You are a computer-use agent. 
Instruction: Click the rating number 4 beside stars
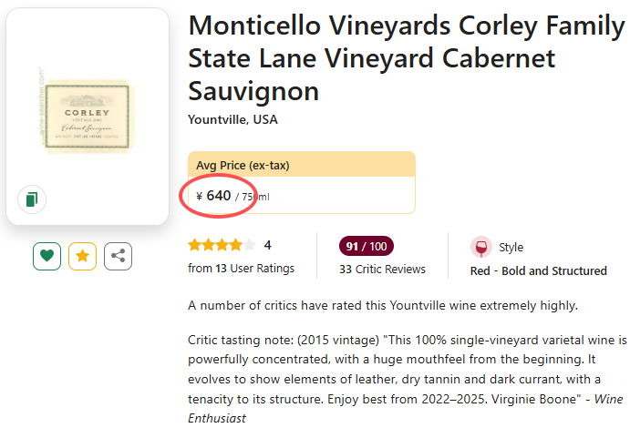[267, 245]
